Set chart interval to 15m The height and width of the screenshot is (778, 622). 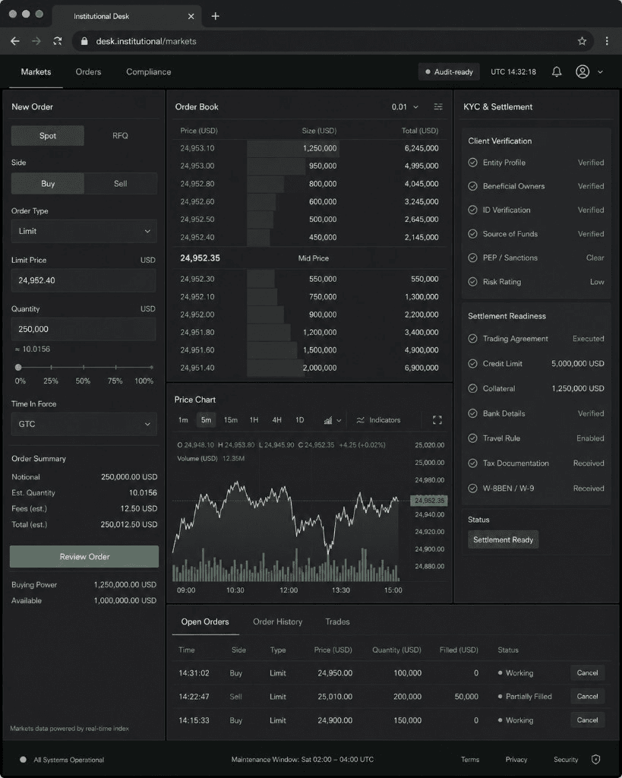(231, 420)
